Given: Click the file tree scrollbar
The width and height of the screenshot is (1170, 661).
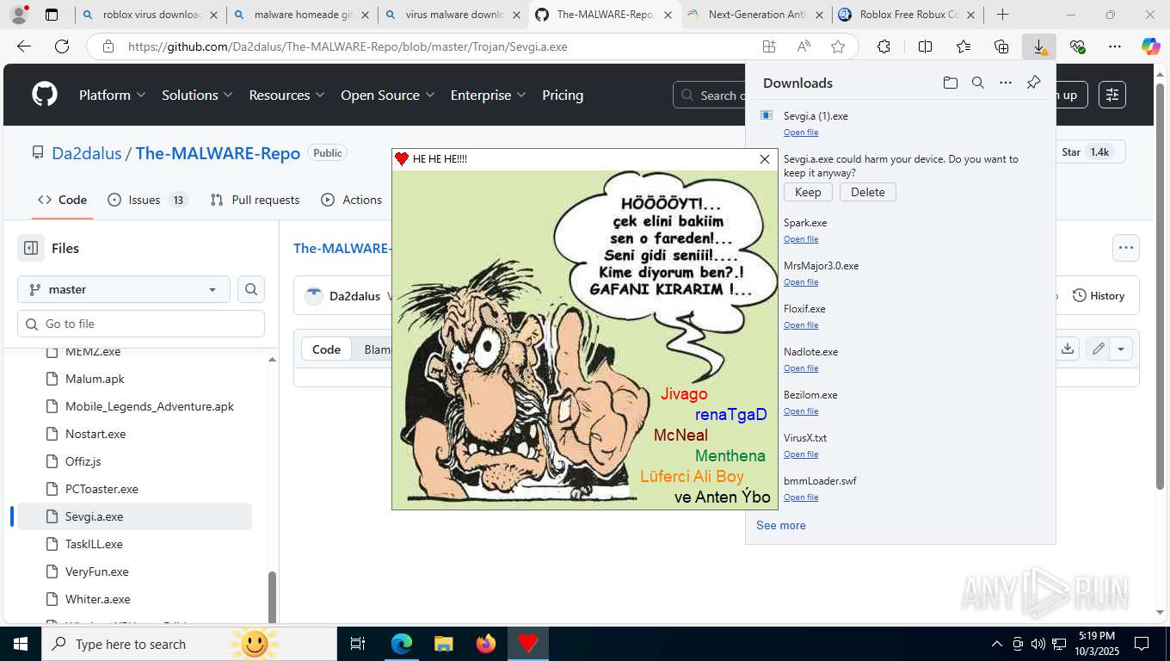Looking at the screenshot, I should (273, 597).
